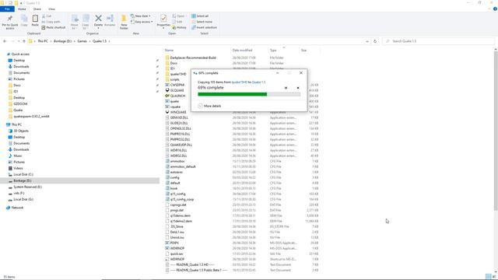Select the quick.sav file
Image resolution: width=498 pixels, height=280 pixels.
[x=177, y=254]
